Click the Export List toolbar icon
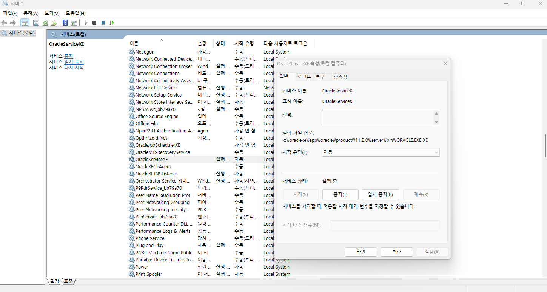547x292 pixels. [54, 23]
